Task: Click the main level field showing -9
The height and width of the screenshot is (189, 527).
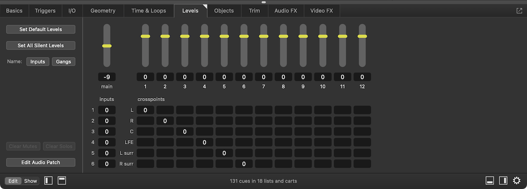Action: point(107,77)
